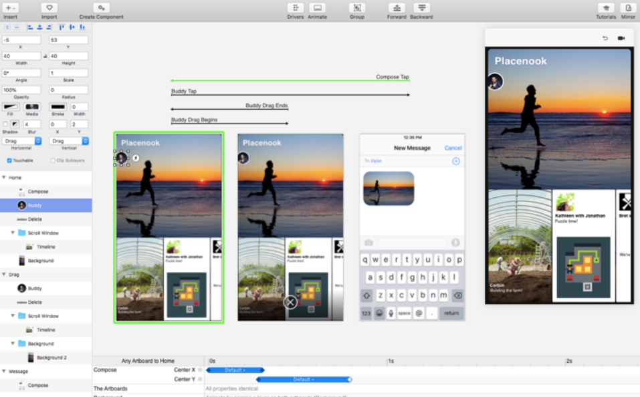Image resolution: width=640 pixels, height=397 pixels.
Task: Collapse the Home artboard group
Action: tap(4, 178)
